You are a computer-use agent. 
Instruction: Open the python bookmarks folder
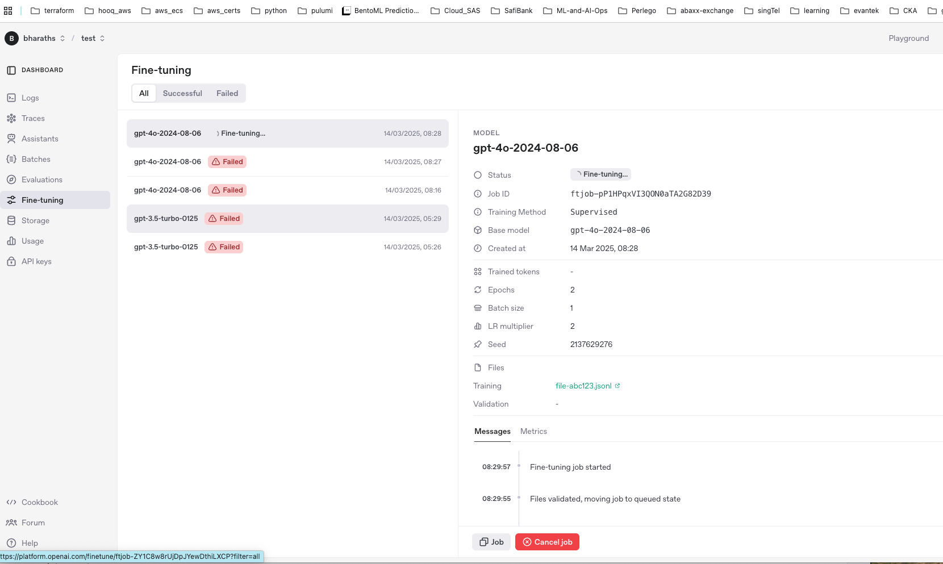point(269,11)
